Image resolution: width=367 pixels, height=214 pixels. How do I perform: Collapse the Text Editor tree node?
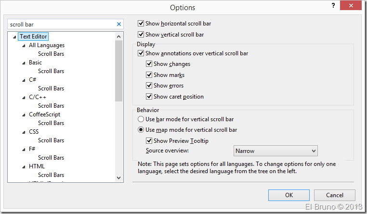tap(15, 37)
